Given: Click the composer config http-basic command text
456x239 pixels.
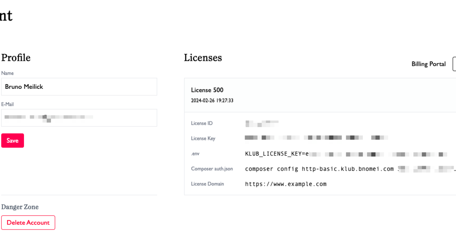Looking at the screenshot, I should coord(319,169).
